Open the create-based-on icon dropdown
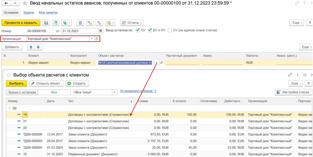The height and width of the screenshot is (157, 313). pyautogui.click(x=67, y=23)
